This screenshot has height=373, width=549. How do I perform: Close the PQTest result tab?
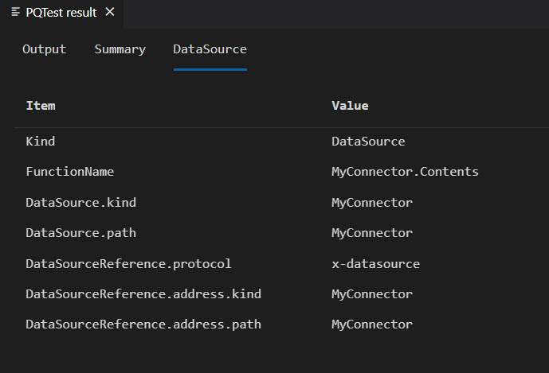[110, 12]
